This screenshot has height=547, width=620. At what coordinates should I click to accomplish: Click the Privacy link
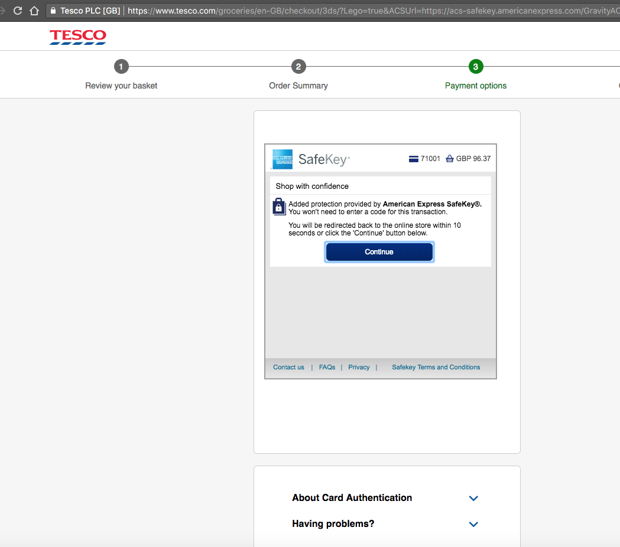tap(358, 366)
